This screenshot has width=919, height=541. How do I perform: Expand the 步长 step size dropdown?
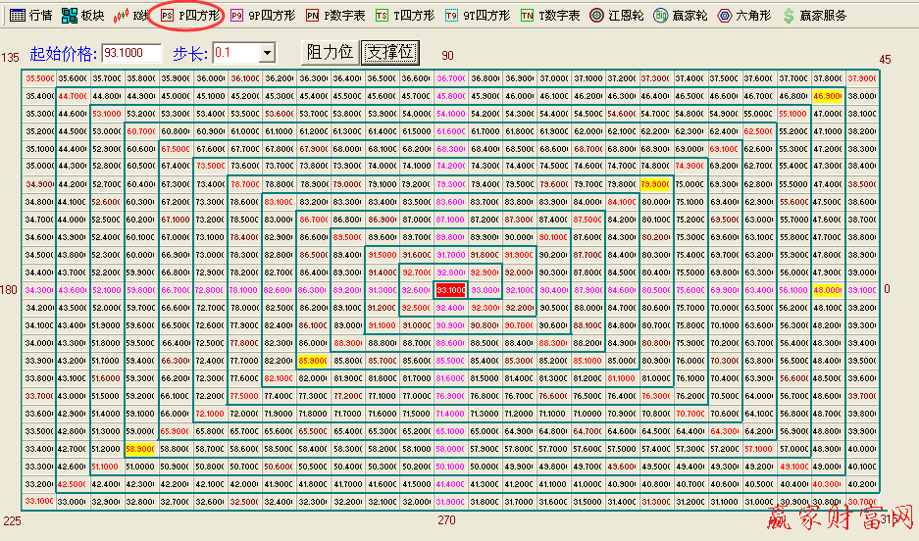click(268, 52)
